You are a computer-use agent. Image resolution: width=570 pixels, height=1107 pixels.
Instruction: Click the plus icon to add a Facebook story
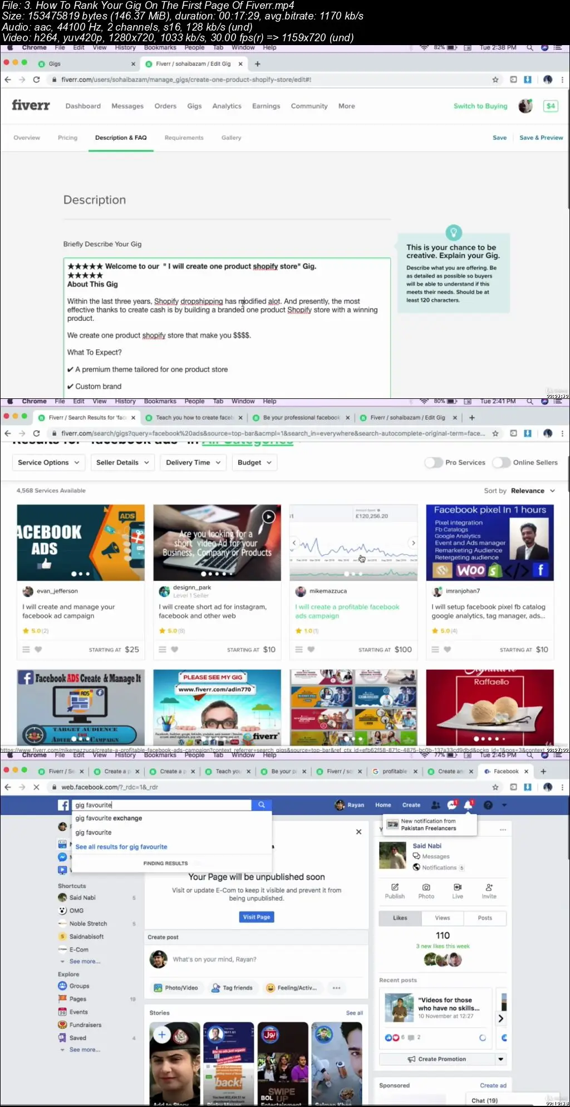pos(162,1035)
